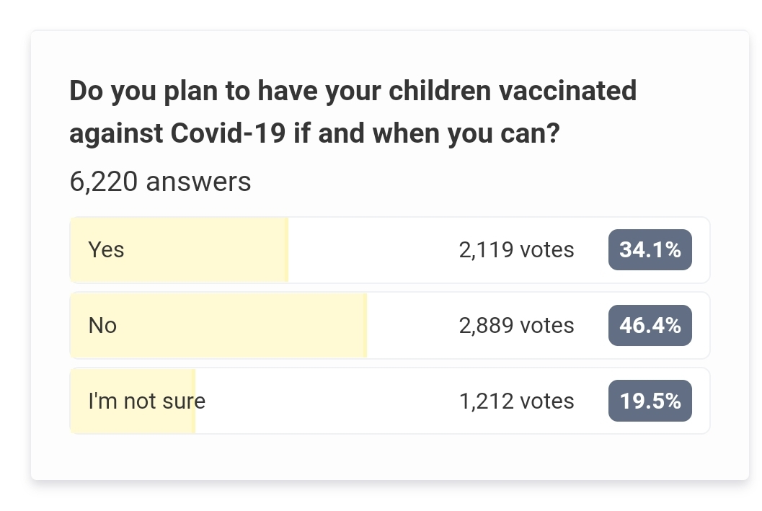The height and width of the screenshot is (511, 762).
Task: Click the '2,889 votes' count text
Action: (517, 326)
